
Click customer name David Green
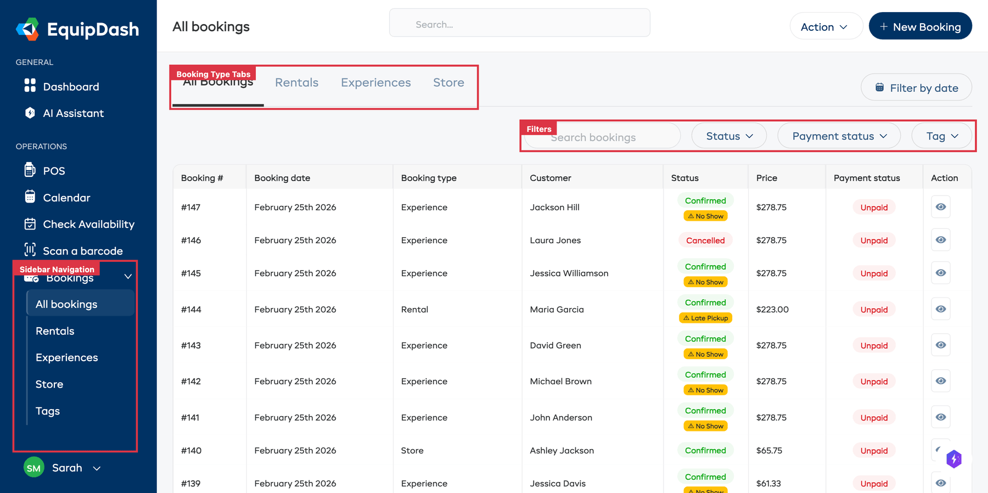[555, 345]
